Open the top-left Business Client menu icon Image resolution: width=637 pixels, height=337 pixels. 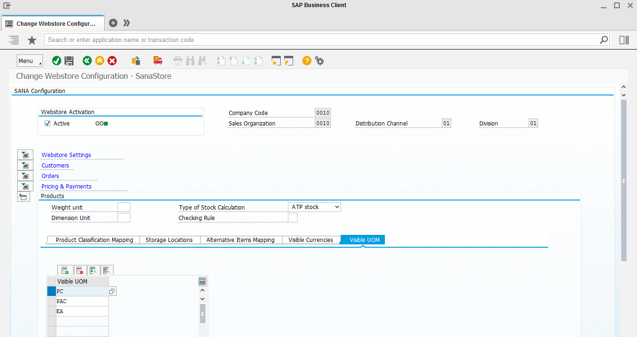pyautogui.click(x=7, y=5)
